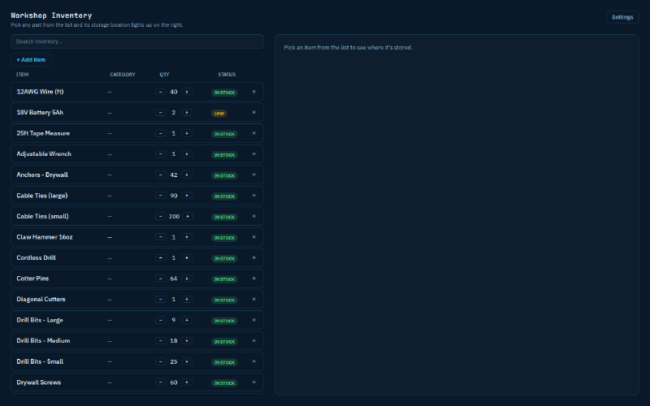Increase quantity of Drywall Screws
Viewport: 650px width, 406px height.
[187, 382]
